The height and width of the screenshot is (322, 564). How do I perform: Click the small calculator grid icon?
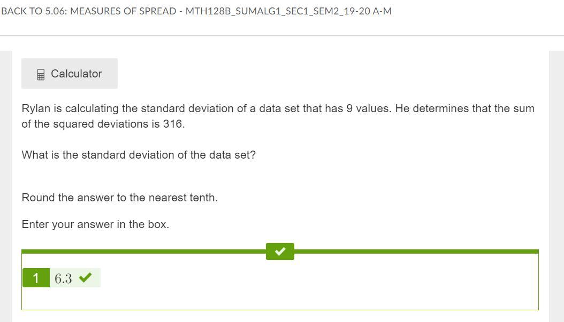coord(41,75)
